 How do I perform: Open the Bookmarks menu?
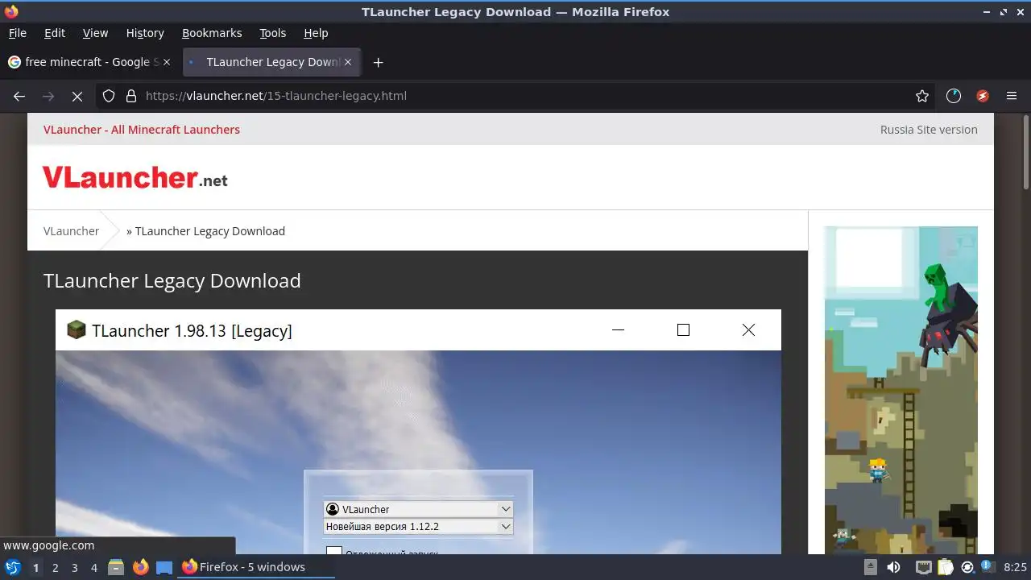[x=212, y=33]
